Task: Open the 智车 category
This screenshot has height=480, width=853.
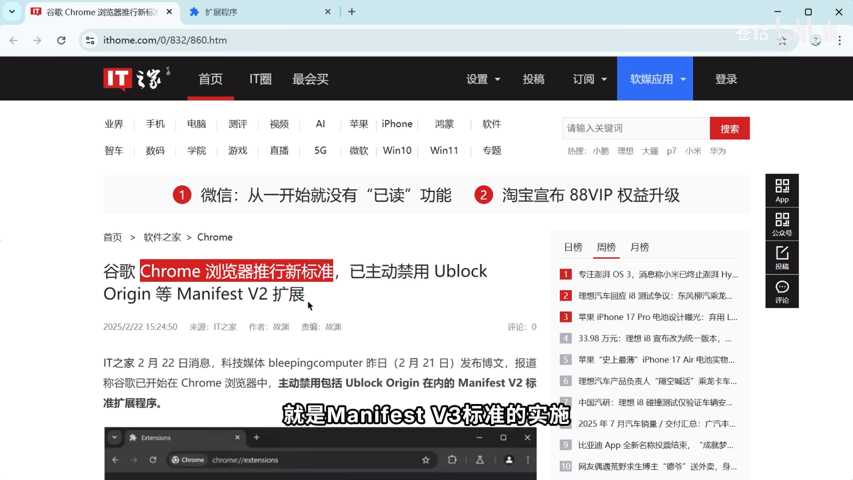Action: tap(114, 151)
